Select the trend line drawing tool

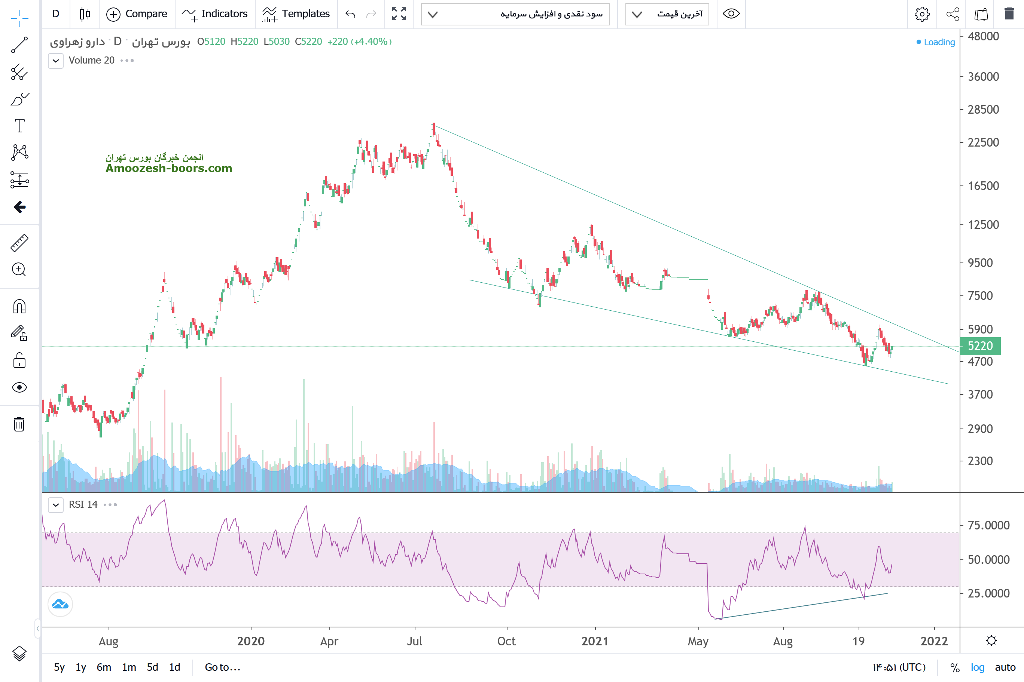coord(19,45)
